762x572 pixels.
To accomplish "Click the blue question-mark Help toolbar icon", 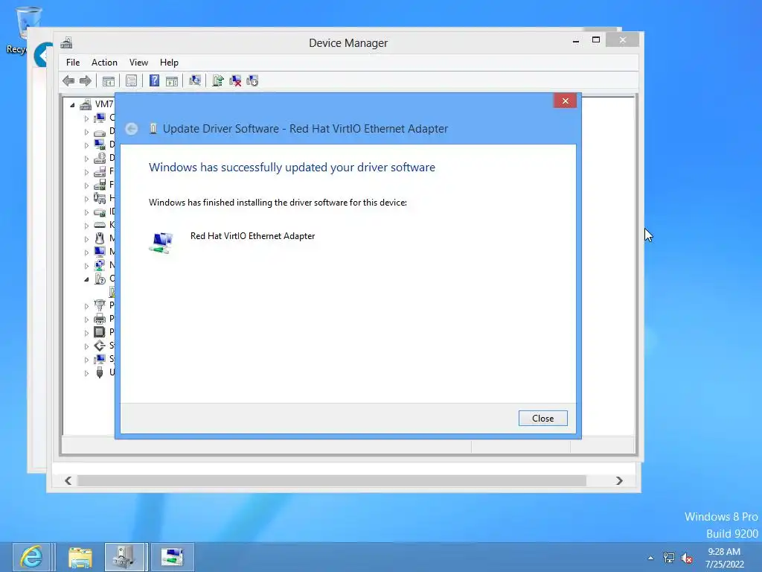I will 154,80.
